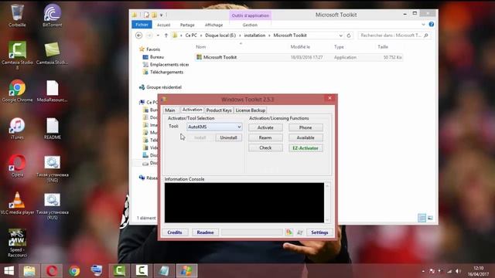495x278 pixels.
Task: Expand the Explorer ribbon chevron
Action: click(423, 24)
